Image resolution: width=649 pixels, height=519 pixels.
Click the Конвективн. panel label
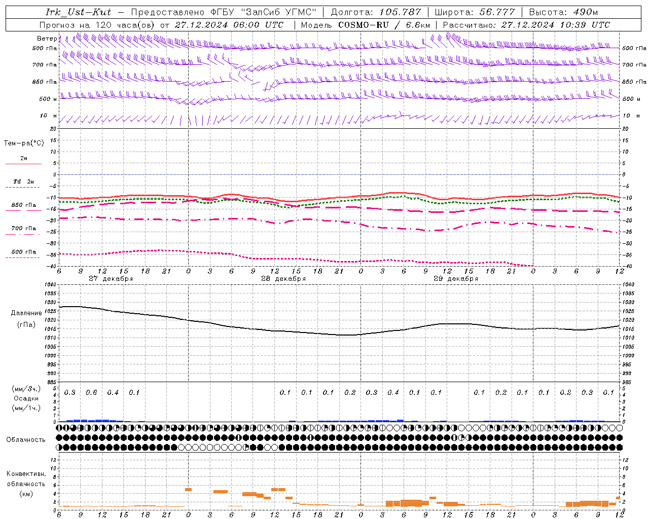coord(26,474)
